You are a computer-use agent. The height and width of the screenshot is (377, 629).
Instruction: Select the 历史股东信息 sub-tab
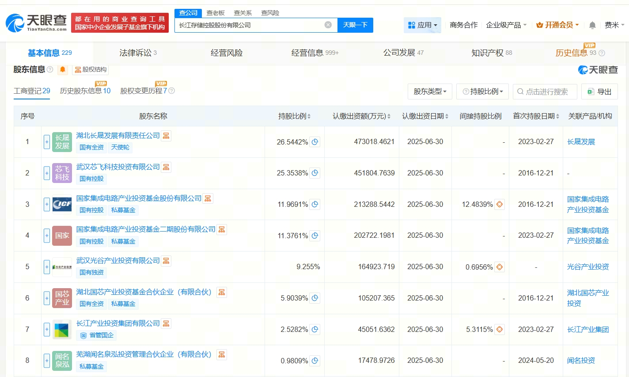85,91
